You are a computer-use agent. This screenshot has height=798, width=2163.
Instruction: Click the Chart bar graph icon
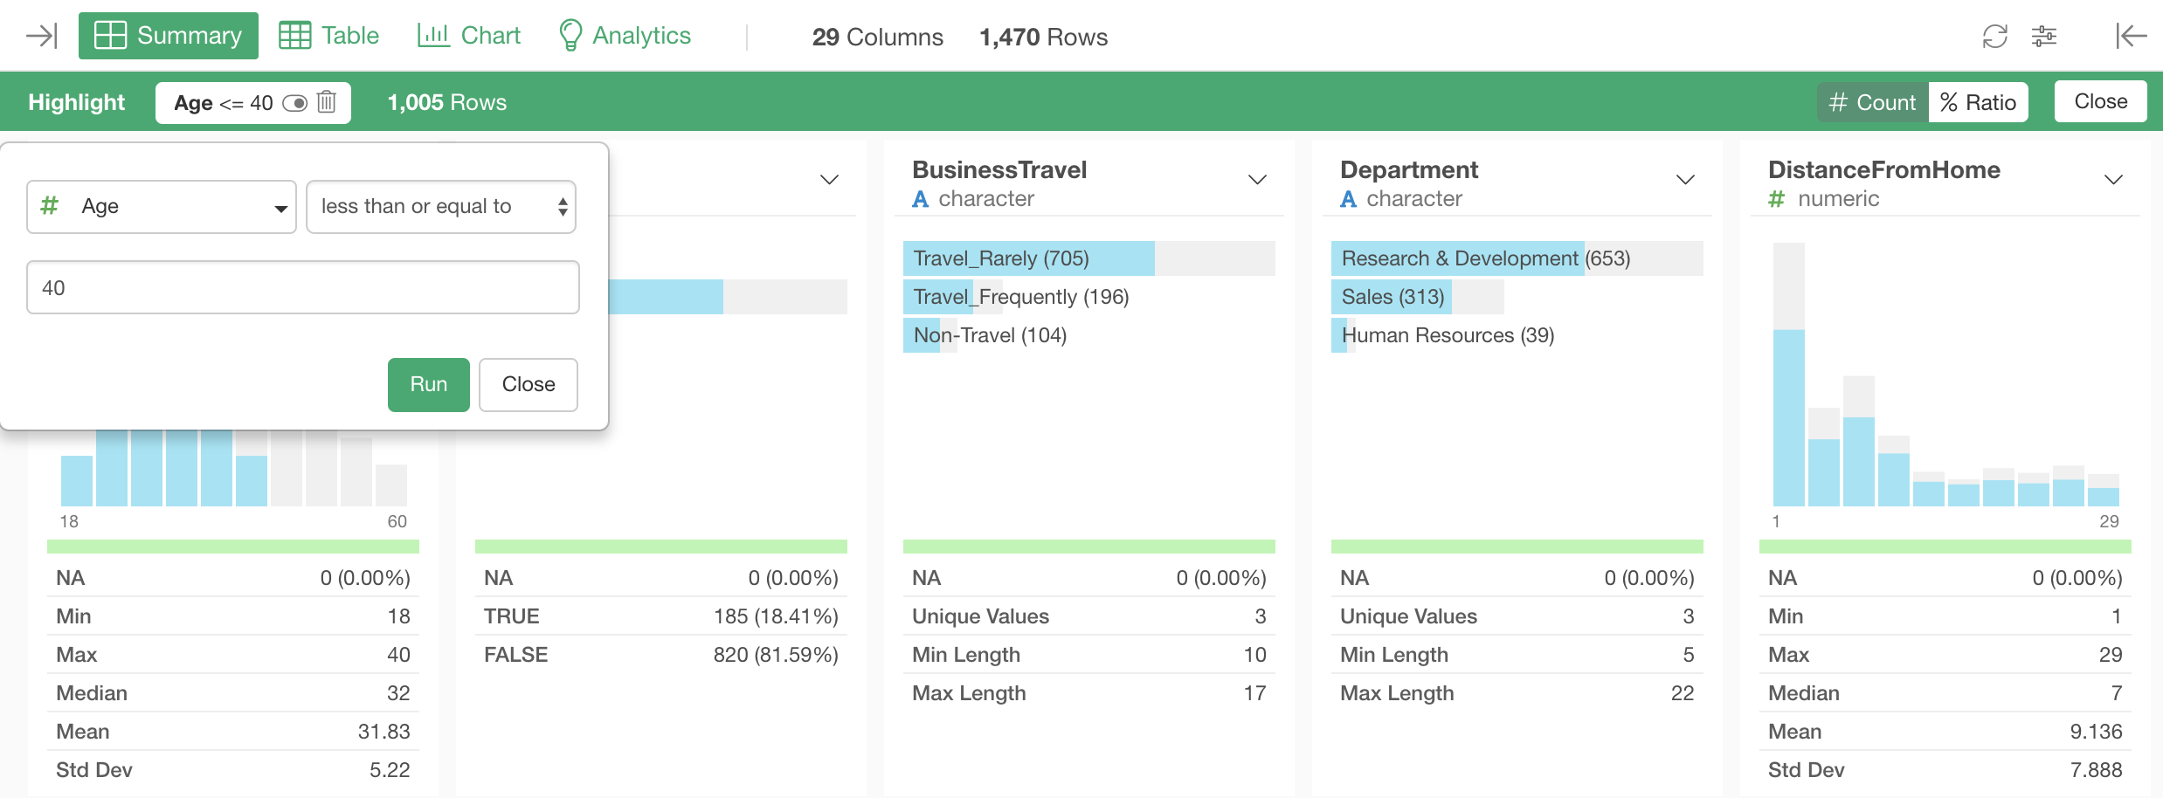(432, 36)
